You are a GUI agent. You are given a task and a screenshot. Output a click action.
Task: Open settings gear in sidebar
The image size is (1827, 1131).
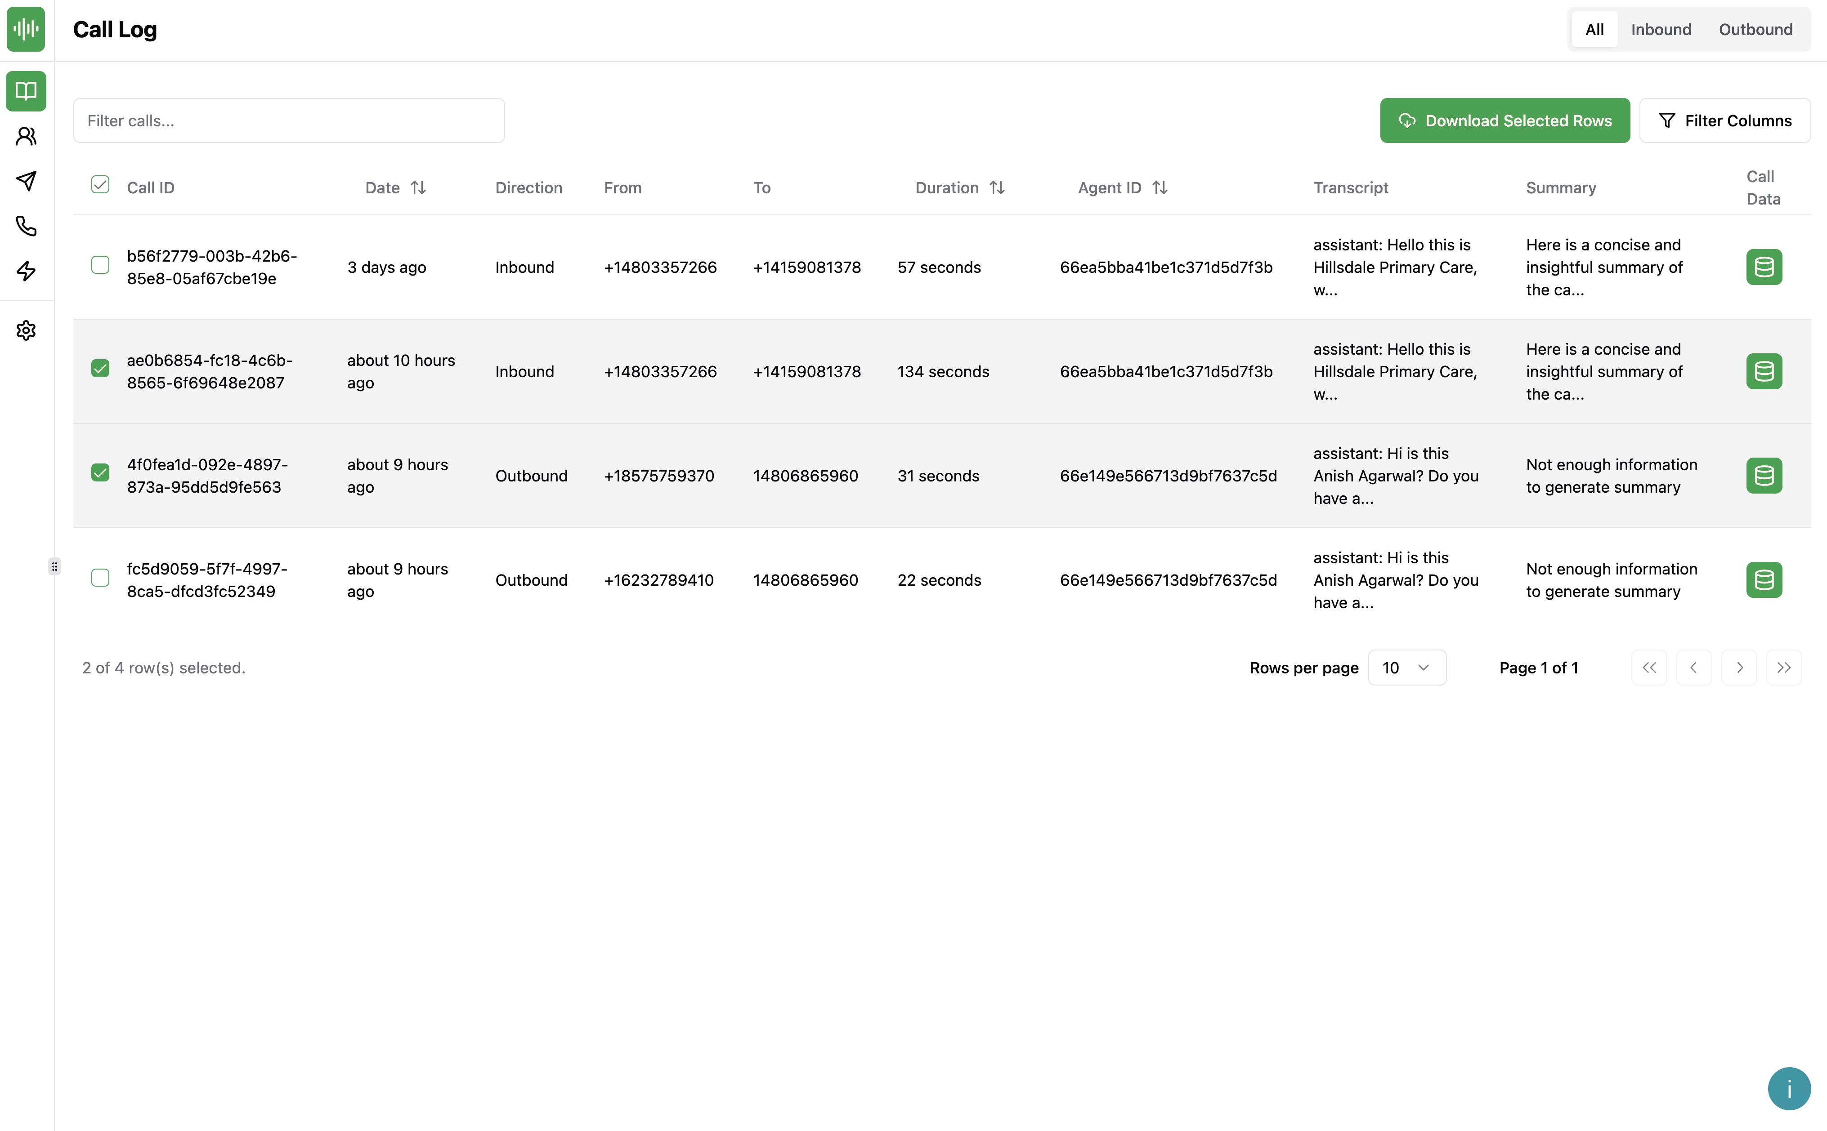point(26,330)
